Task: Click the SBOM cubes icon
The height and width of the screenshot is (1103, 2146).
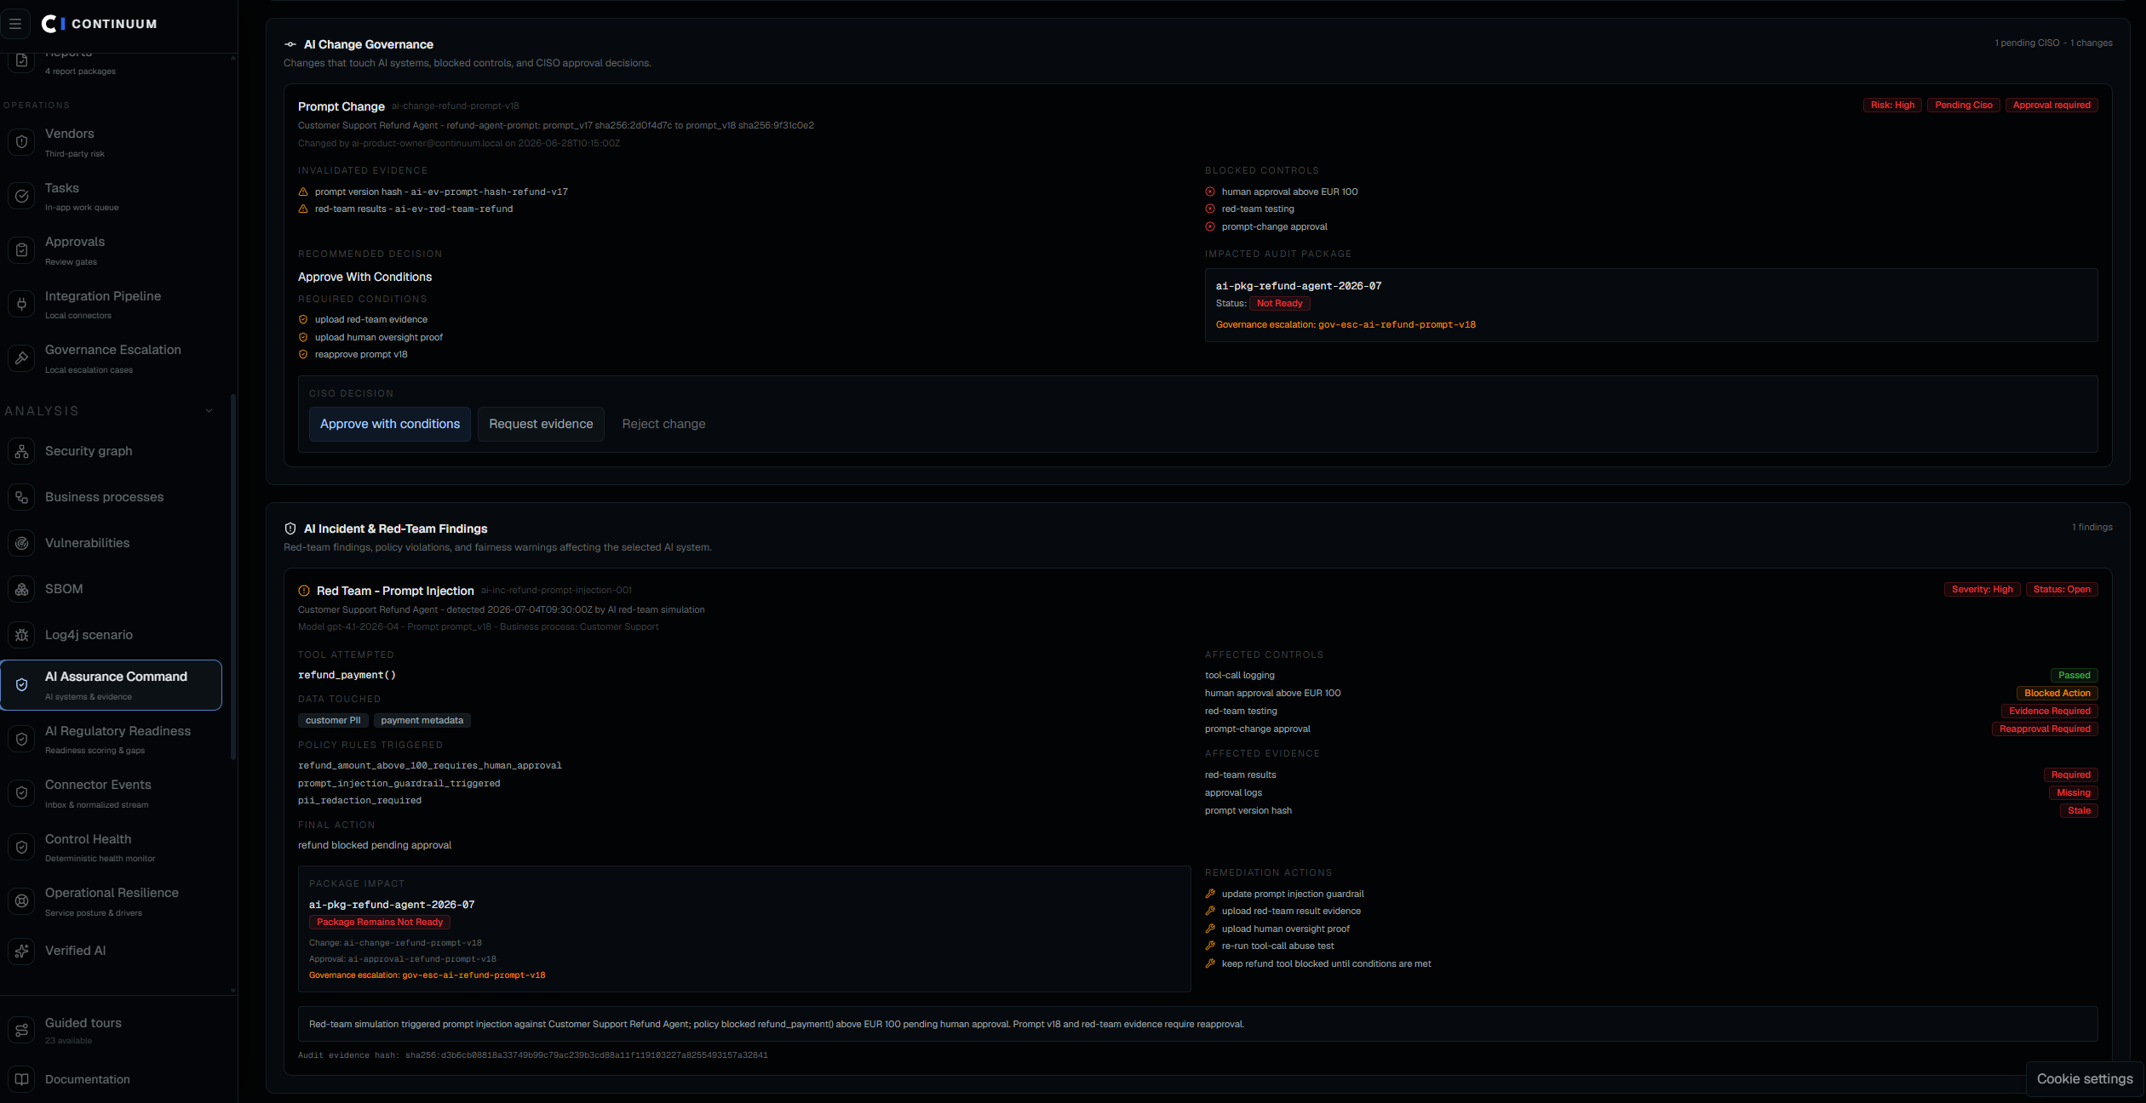Action: tap(22, 589)
